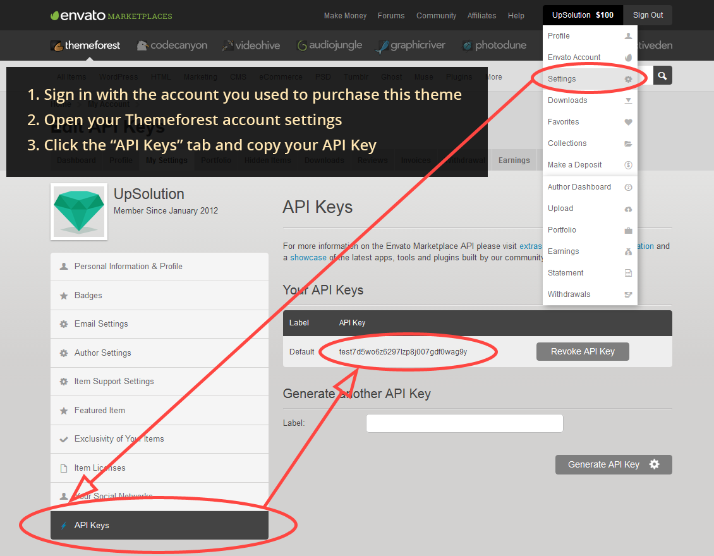Focus the Label input field
Screen dimensions: 714x556
464,423
